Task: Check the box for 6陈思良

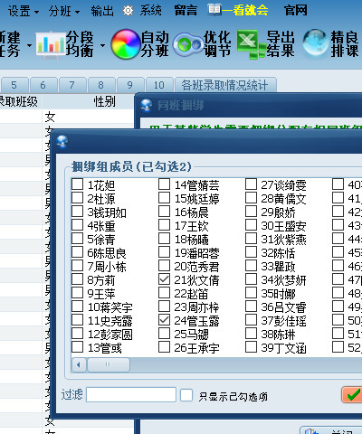Action: 77,252
